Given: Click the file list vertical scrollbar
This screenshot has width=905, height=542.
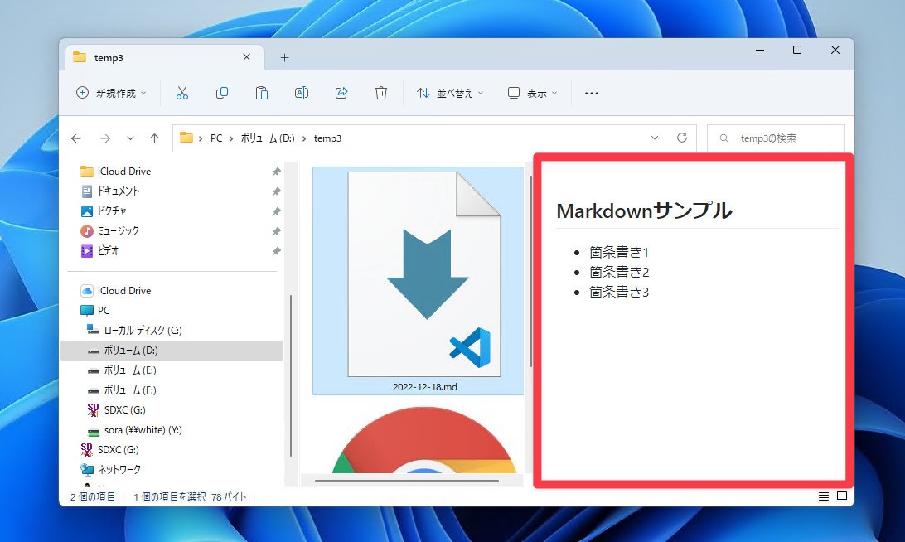Looking at the screenshot, I should click(530, 271).
